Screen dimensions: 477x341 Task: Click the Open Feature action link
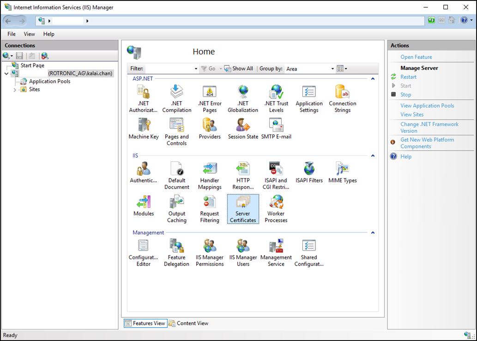416,57
